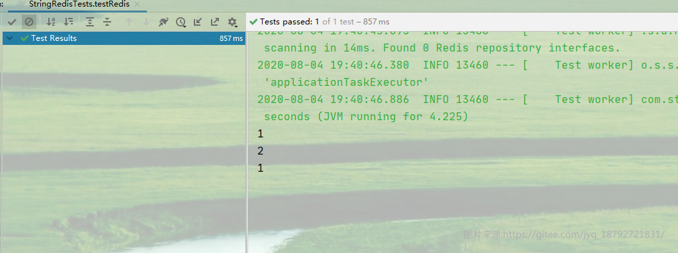Select the Test Results tree row
Image resolution: width=678 pixels, height=253 pixels.
click(124, 38)
